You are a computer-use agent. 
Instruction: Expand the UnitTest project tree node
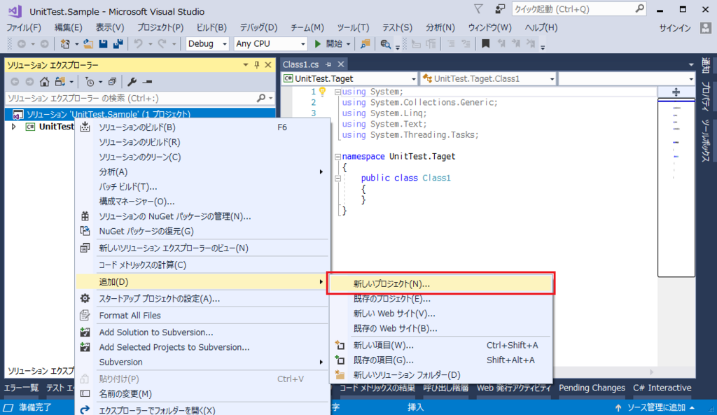(14, 127)
